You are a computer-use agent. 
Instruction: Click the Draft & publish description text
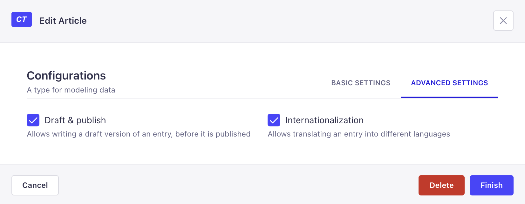(x=139, y=134)
